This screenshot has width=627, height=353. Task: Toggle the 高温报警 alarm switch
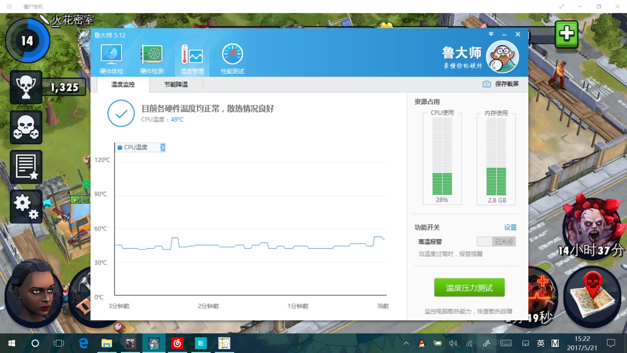(496, 242)
